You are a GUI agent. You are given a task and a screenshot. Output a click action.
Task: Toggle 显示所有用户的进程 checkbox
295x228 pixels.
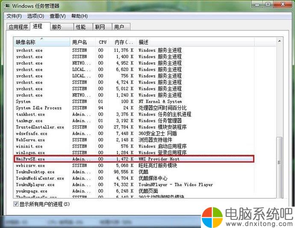(x=16, y=204)
